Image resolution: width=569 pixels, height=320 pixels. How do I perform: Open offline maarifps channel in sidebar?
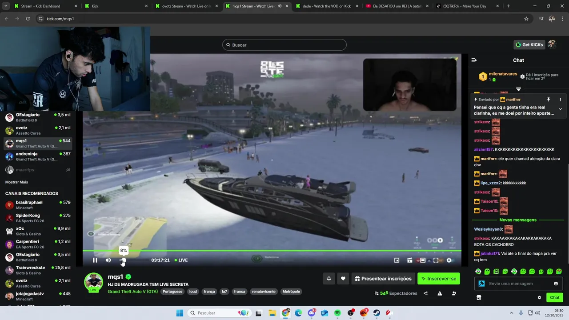[x=38, y=170]
